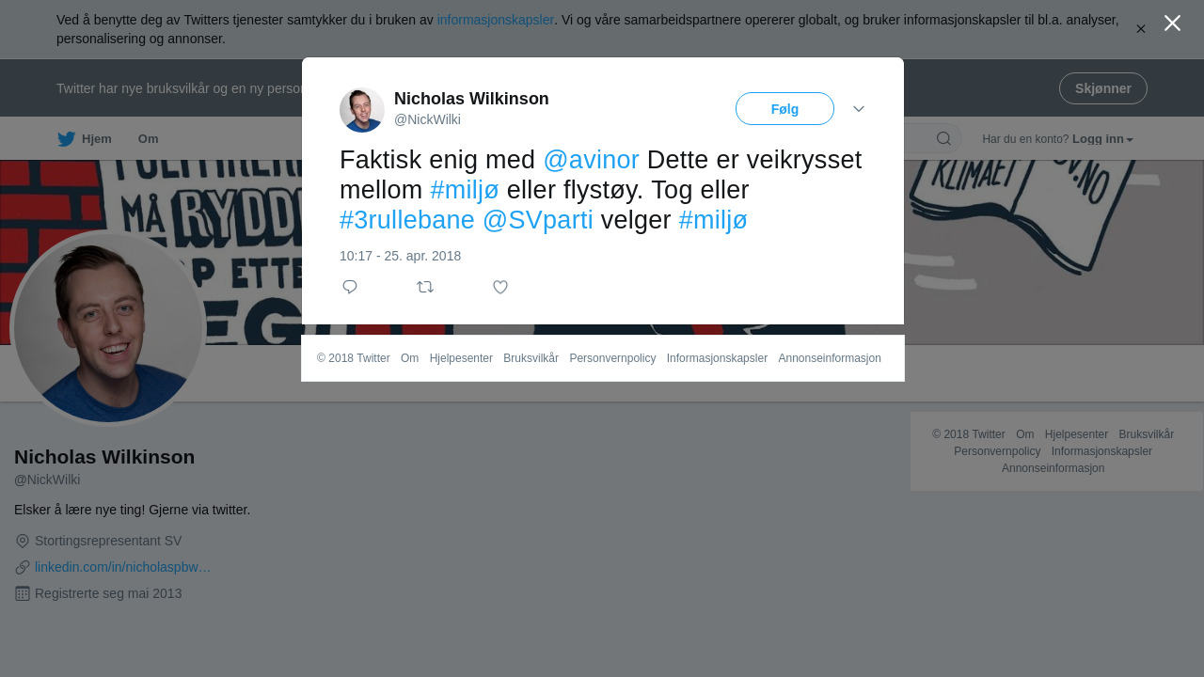
Task: Like the tweet with the heart icon
Action: click(x=500, y=287)
